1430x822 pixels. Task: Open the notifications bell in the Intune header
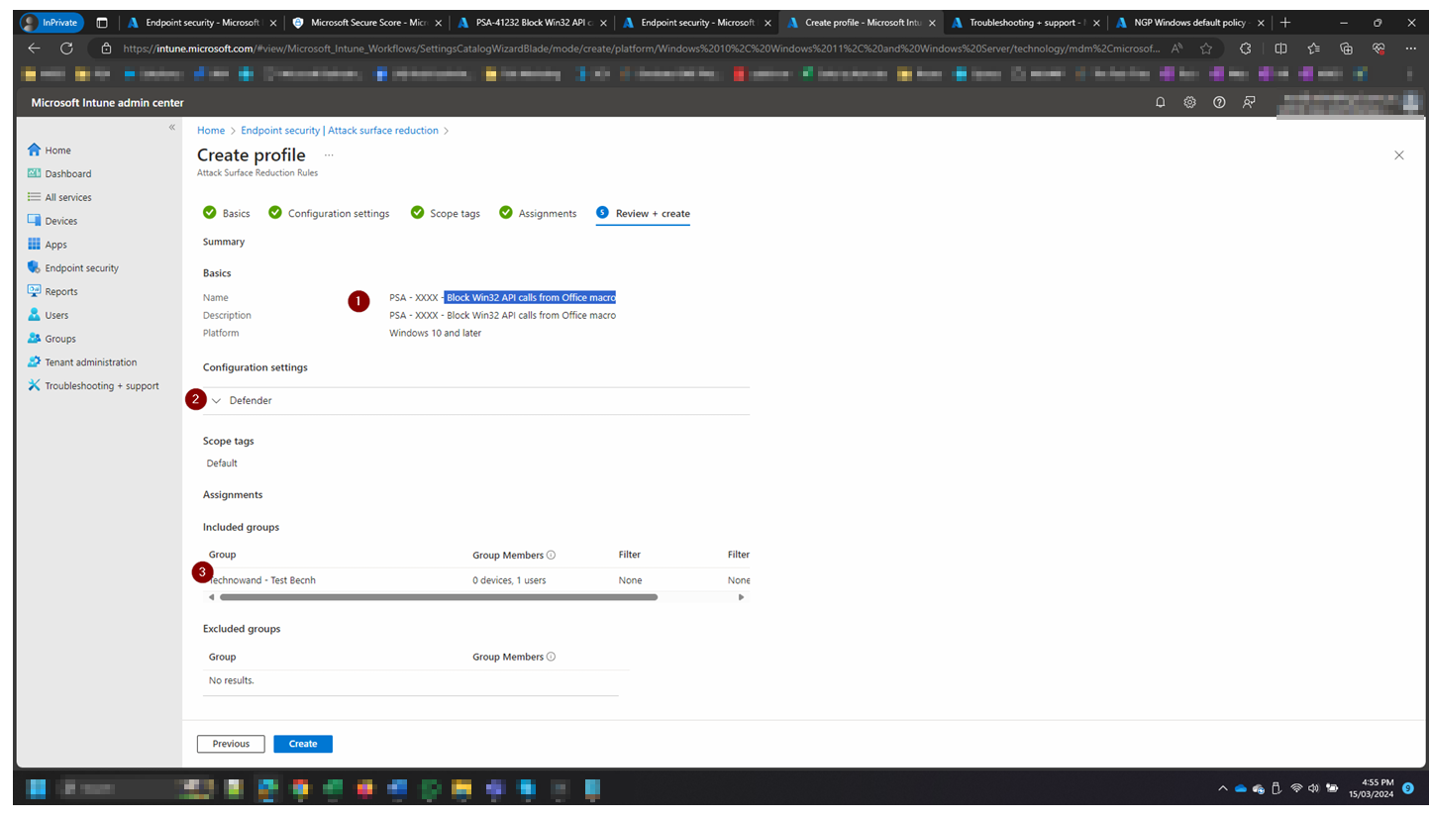point(1161,102)
